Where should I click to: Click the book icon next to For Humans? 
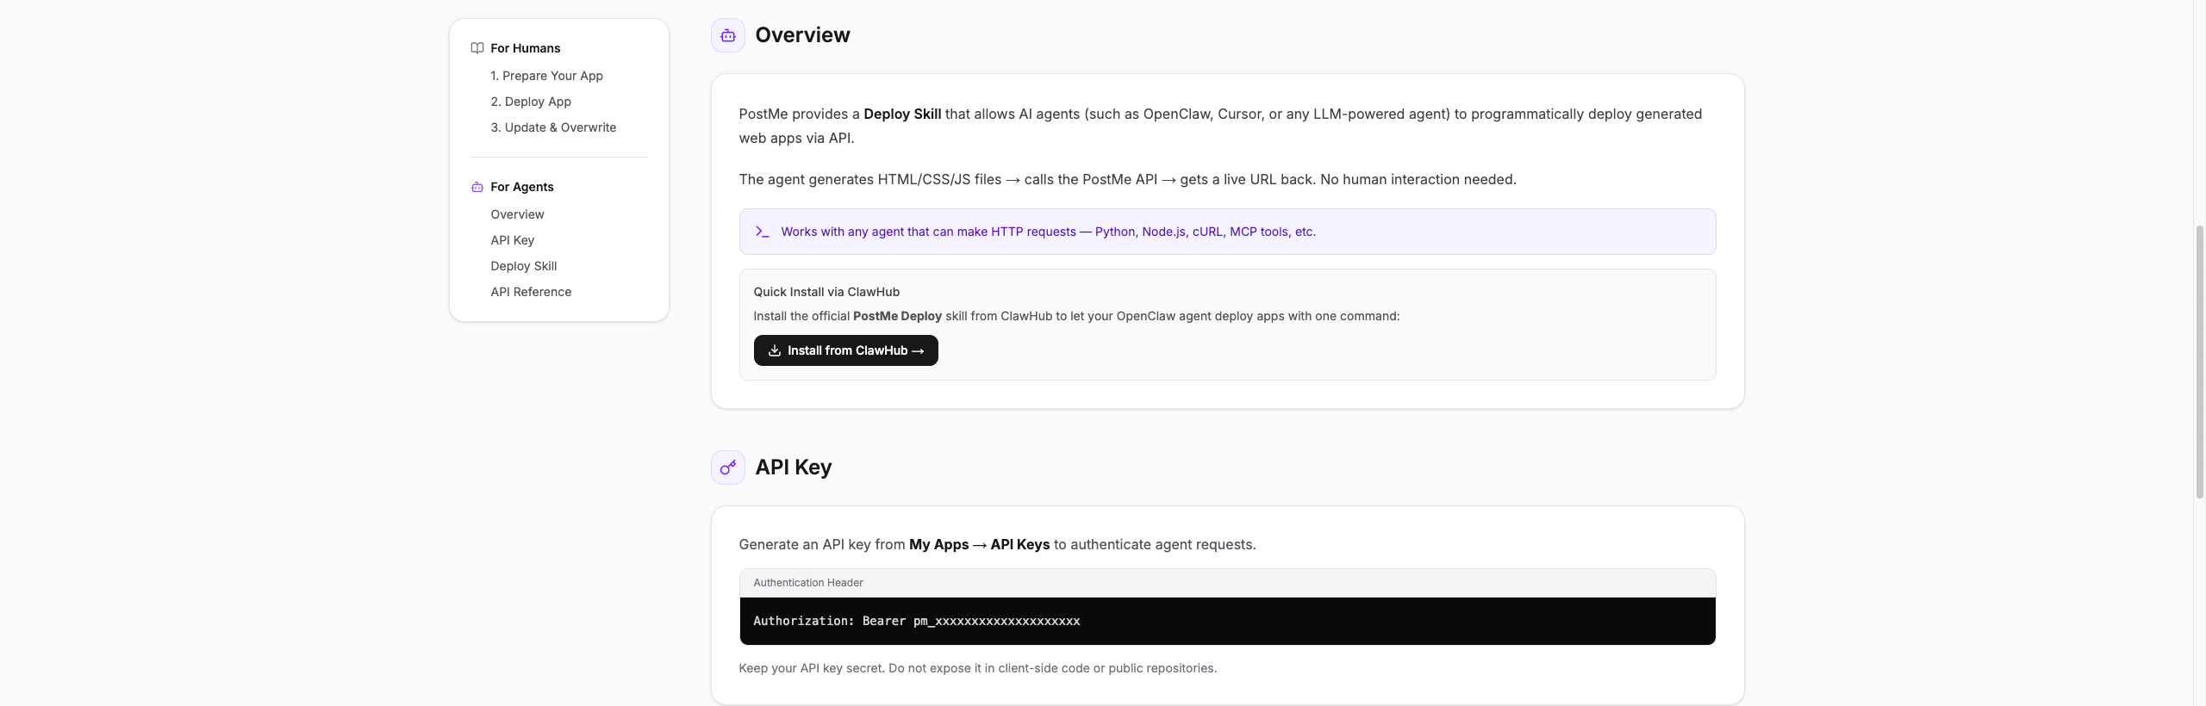click(477, 48)
